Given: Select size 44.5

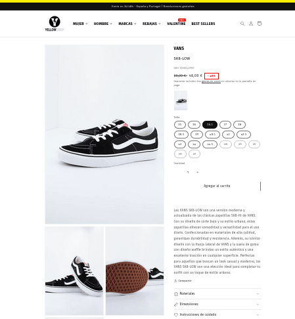Looking at the screenshot, I should pos(210,144).
